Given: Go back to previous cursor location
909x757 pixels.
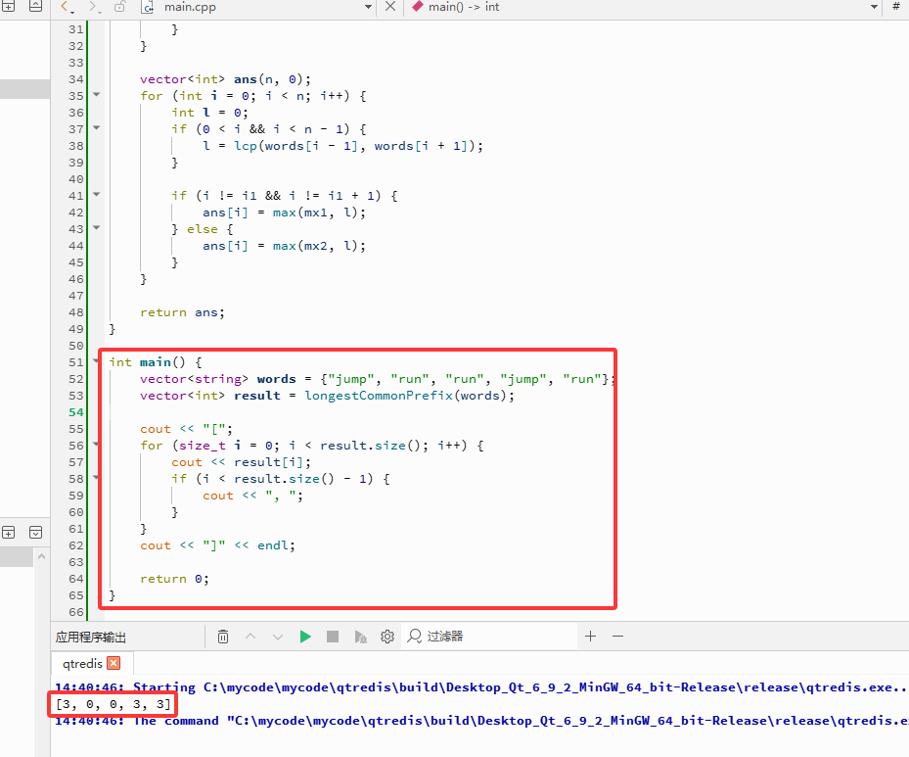Looking at the screenshot, I should click(66, 7).
